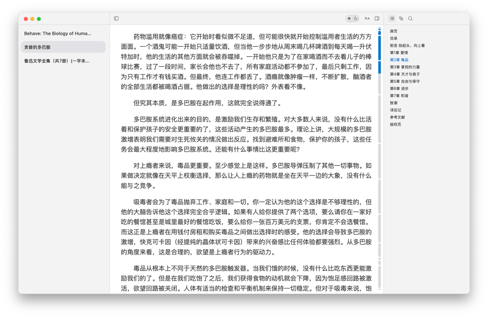Open search with the magnifier icon
Screen dimensions: 488x318
(410, 18)
